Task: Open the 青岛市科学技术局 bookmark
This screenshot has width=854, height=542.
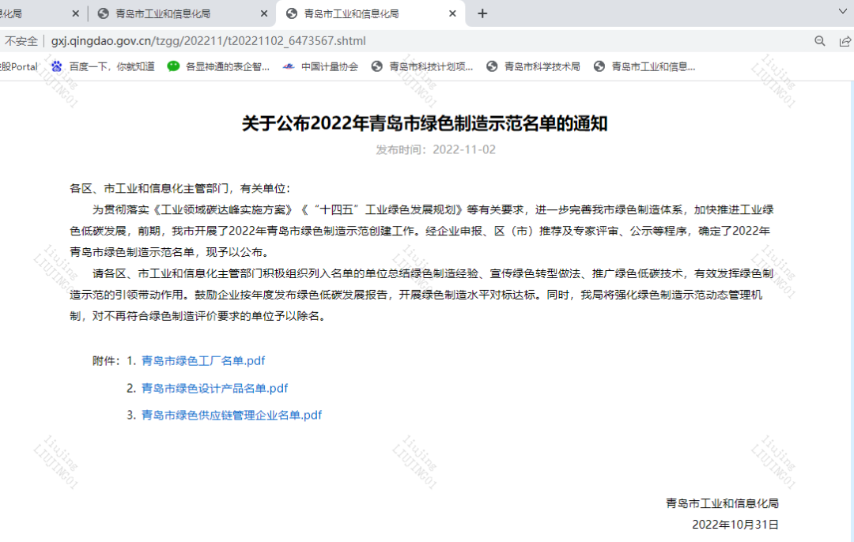Action: 533,66
